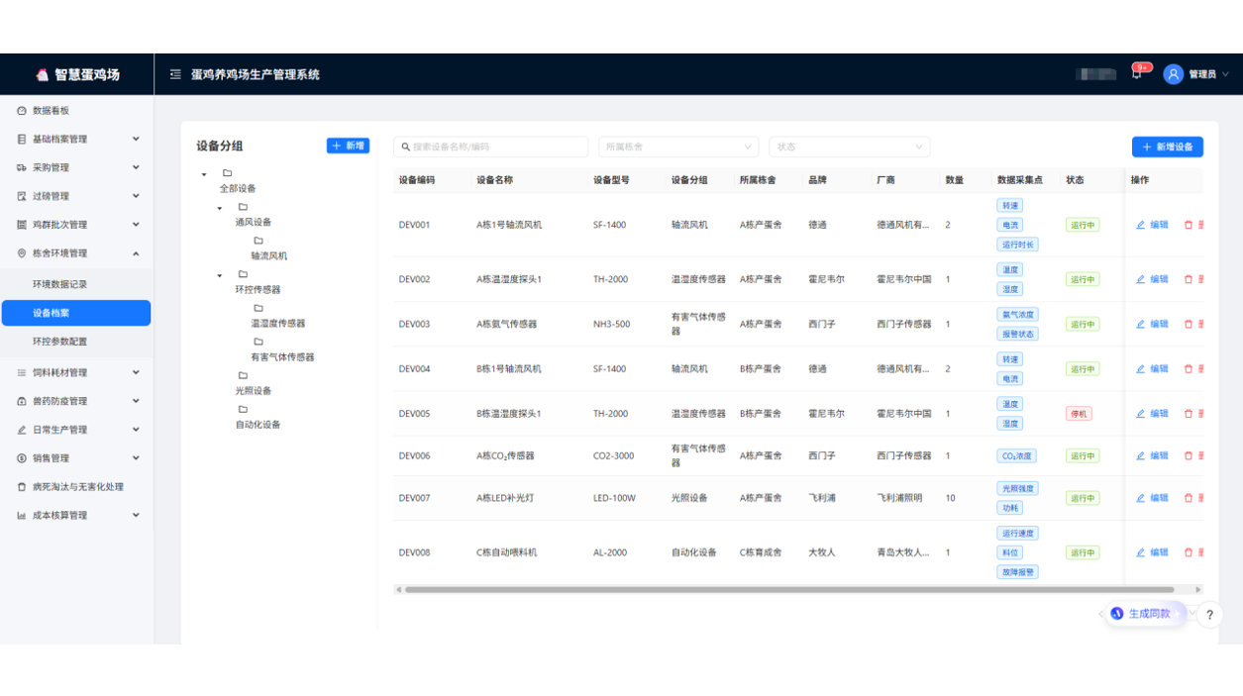Click the 数据看板 dashboard icon
Screen dimensions: 1243x696
pos(22,111)
